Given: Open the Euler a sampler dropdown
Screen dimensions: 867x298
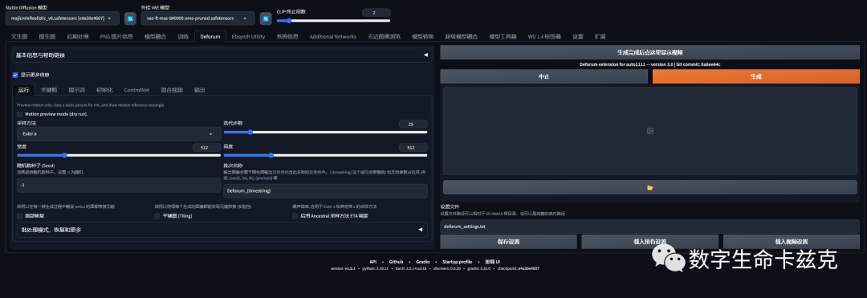Looking at the screenshot, I should pos(119,134).
